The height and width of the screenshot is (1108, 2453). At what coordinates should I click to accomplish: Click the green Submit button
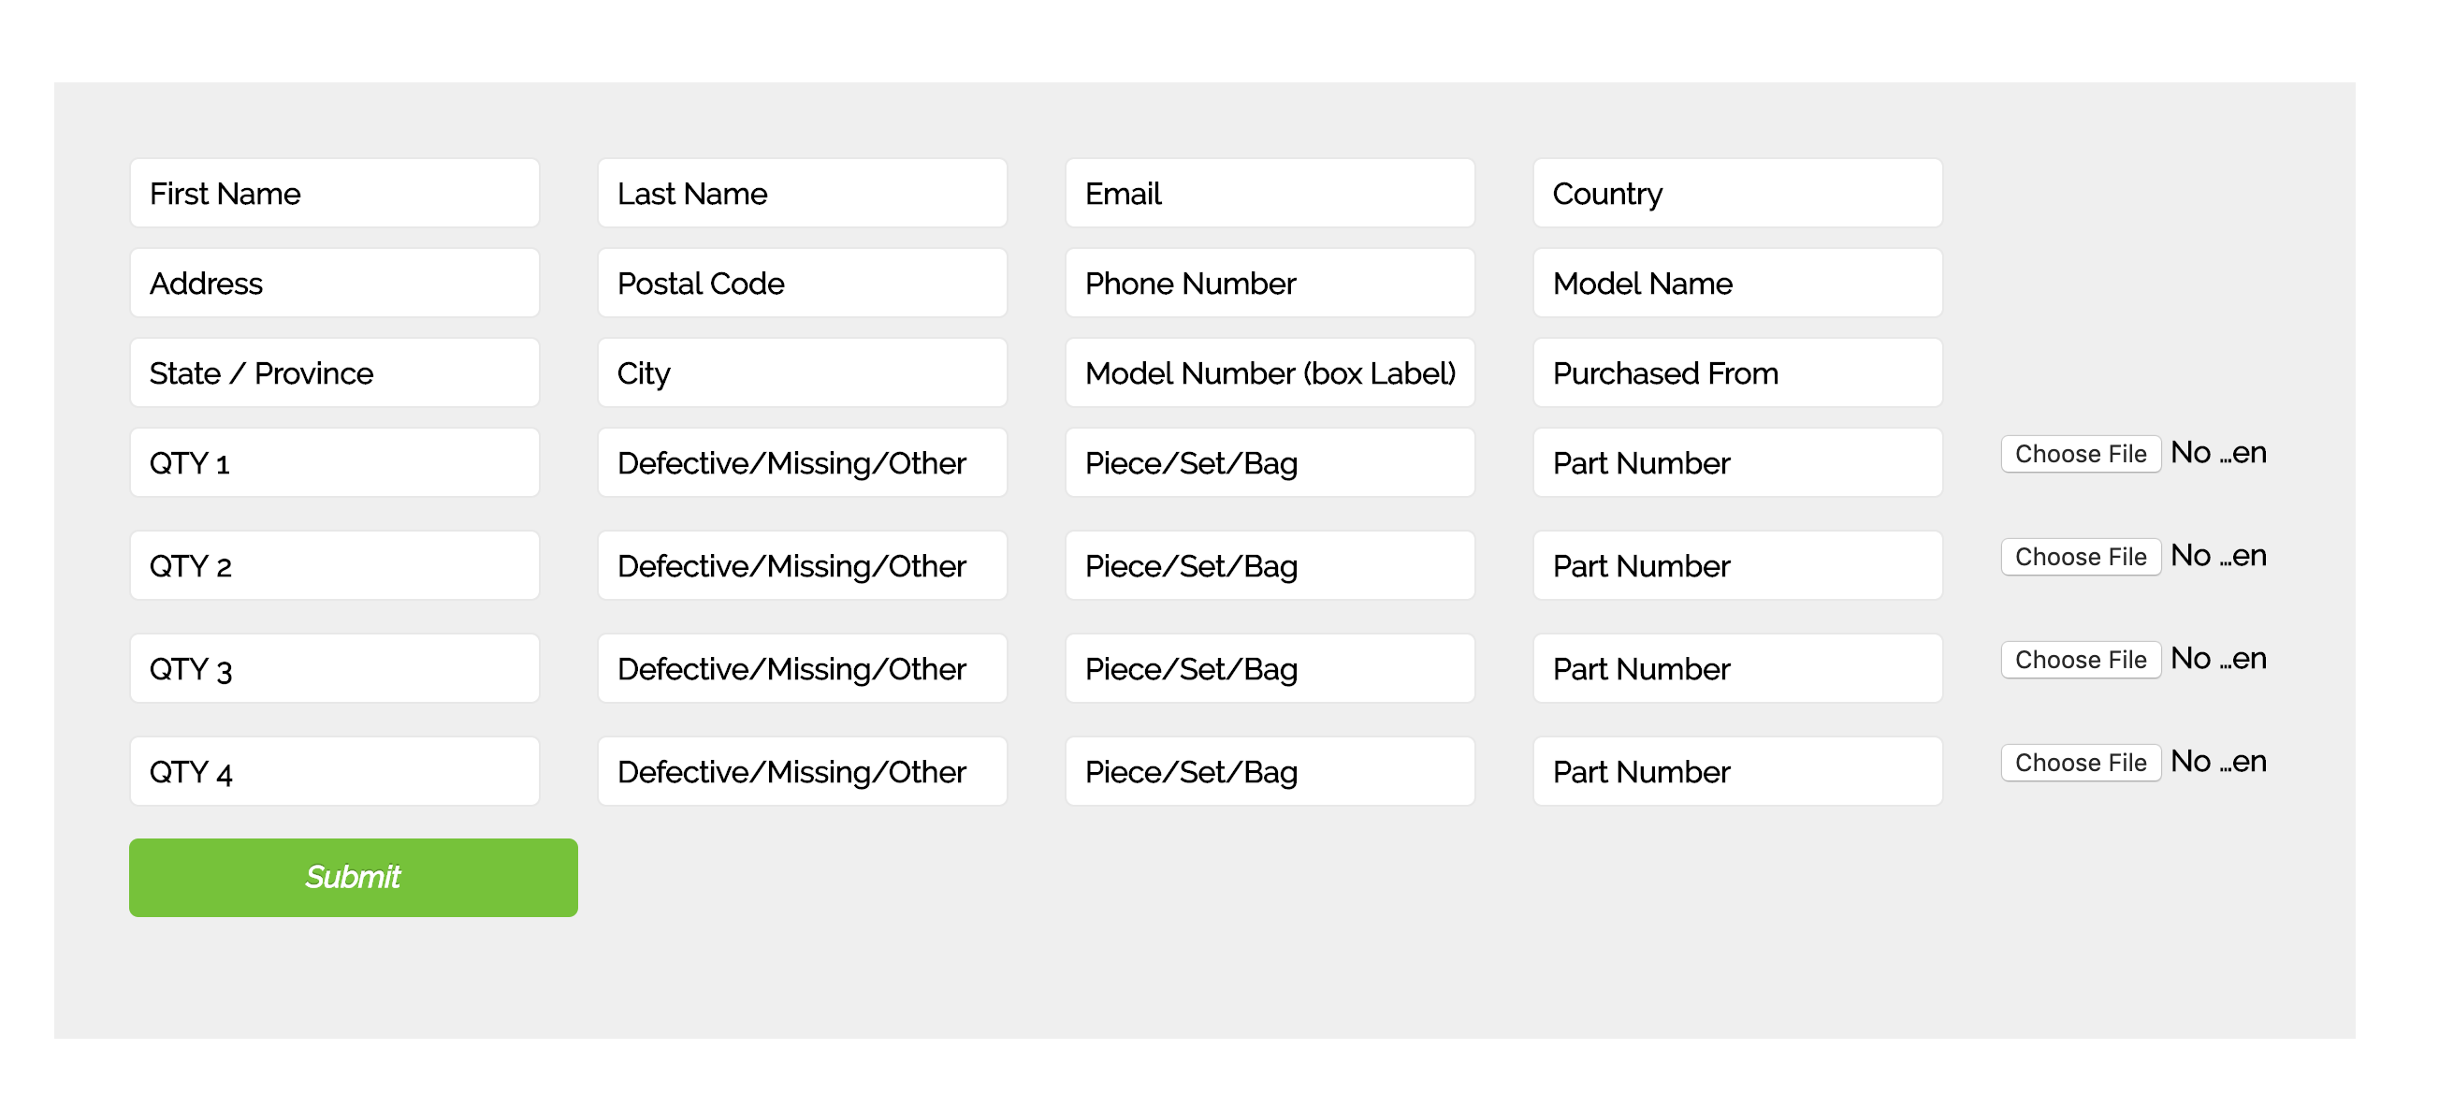click(x=354, y=877)
